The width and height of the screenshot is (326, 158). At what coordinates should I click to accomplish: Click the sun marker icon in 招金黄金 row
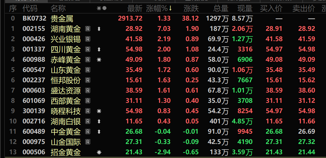pos(99,153)
